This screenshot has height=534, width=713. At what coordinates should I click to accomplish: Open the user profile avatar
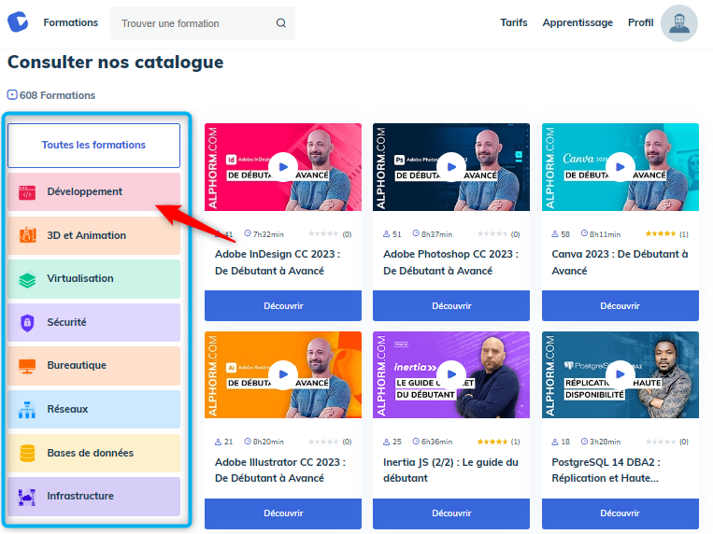pos(679,23)
